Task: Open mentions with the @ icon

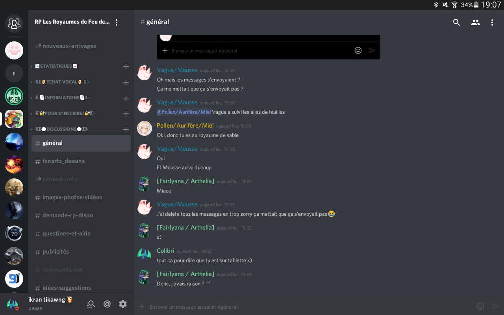Action: [107, 304]
